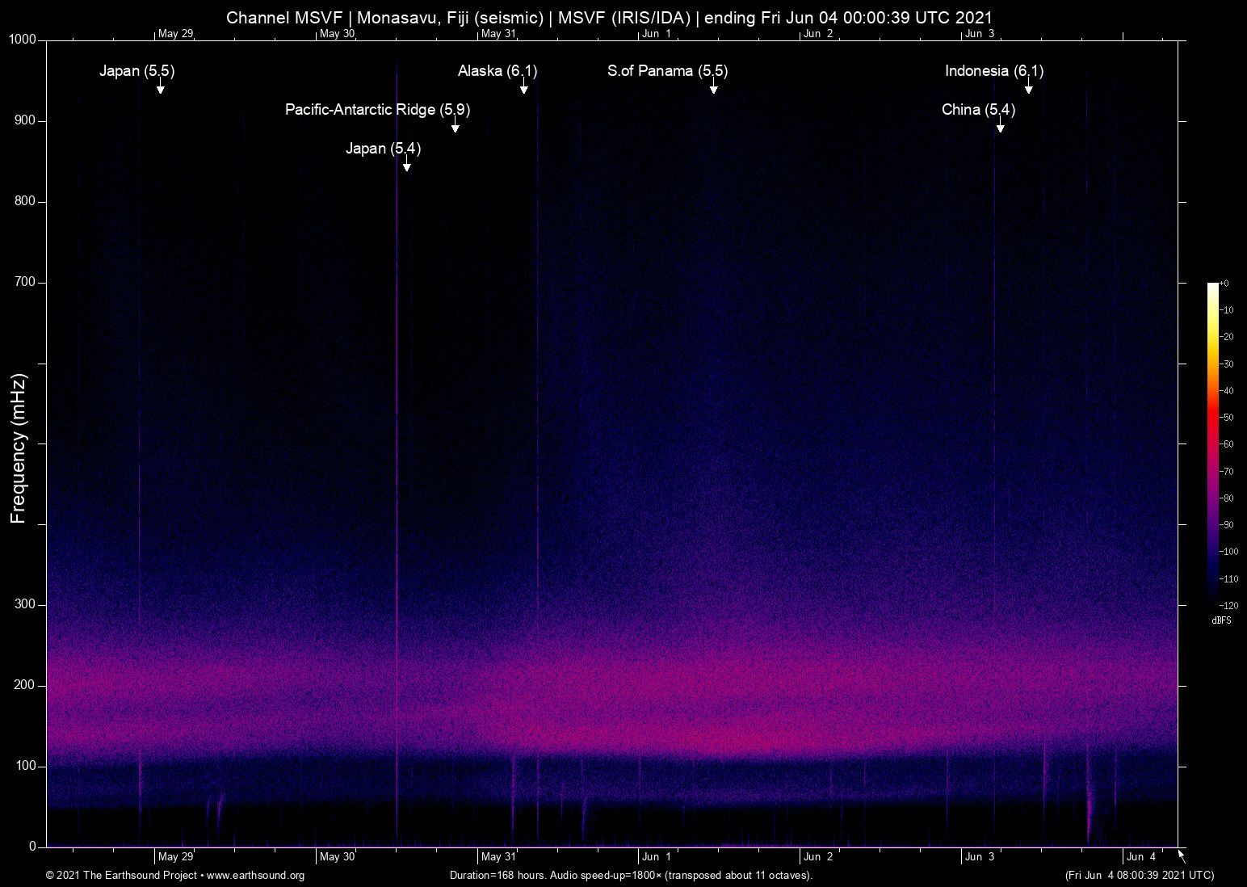Select 'Jun 3' on the top time axis

click(980, 33)
